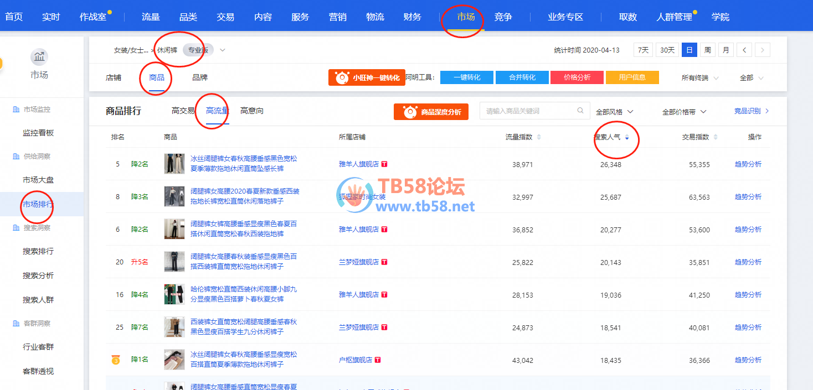Select the 30天 time range
The width and height of the screenshot is (813, 390).
pos(667,50)
